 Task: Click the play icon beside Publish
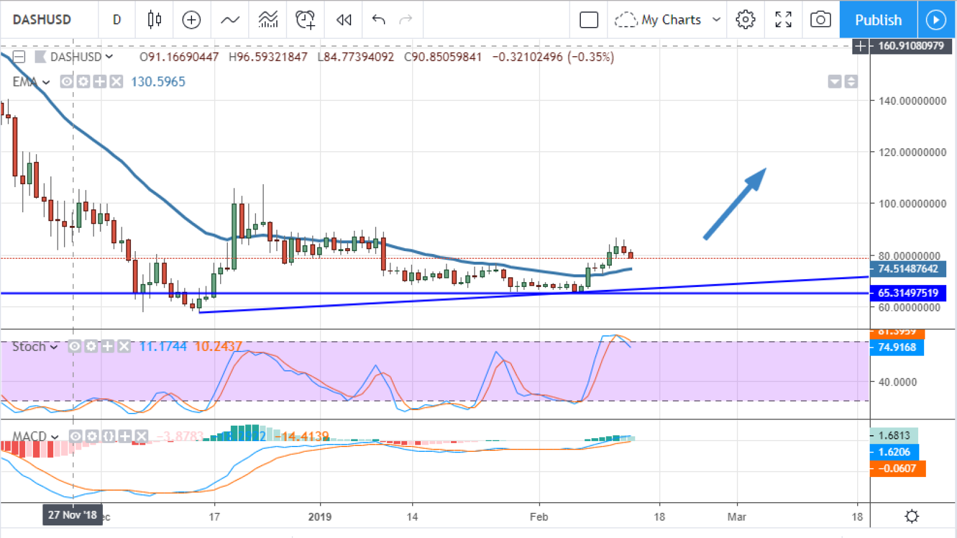(936, 20)
